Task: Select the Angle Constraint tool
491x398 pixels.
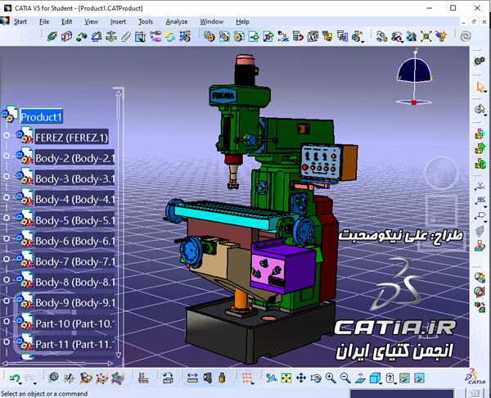Action: [96, 37]
